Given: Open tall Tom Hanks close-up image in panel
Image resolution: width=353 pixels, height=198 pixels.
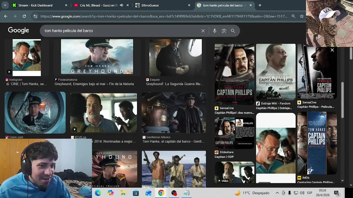Looking at the screenshot, I should click(276, 148).
